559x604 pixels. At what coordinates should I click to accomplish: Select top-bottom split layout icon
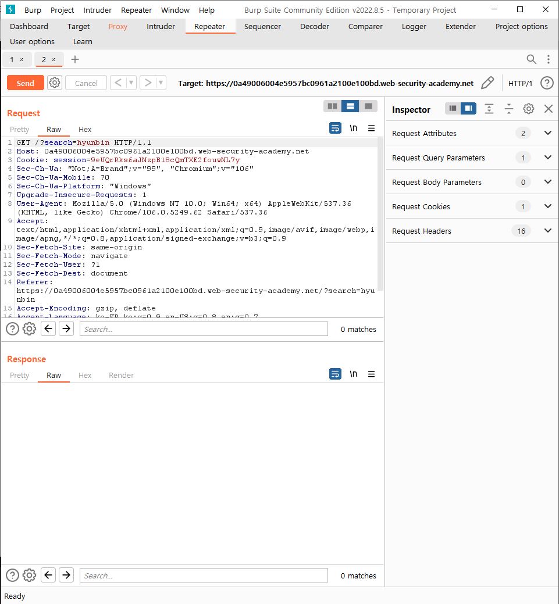[350, 106]
